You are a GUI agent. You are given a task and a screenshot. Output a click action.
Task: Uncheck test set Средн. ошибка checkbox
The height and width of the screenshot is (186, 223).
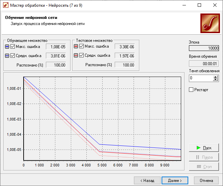point(82,55)
